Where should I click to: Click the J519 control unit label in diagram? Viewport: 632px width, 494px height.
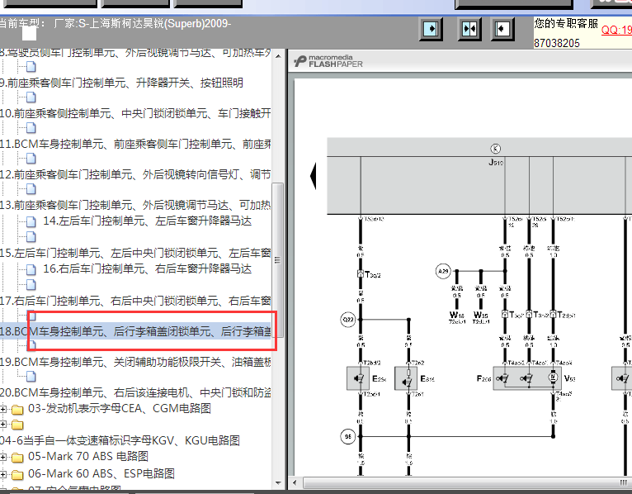pyautogui.click(x=496, y=163)
